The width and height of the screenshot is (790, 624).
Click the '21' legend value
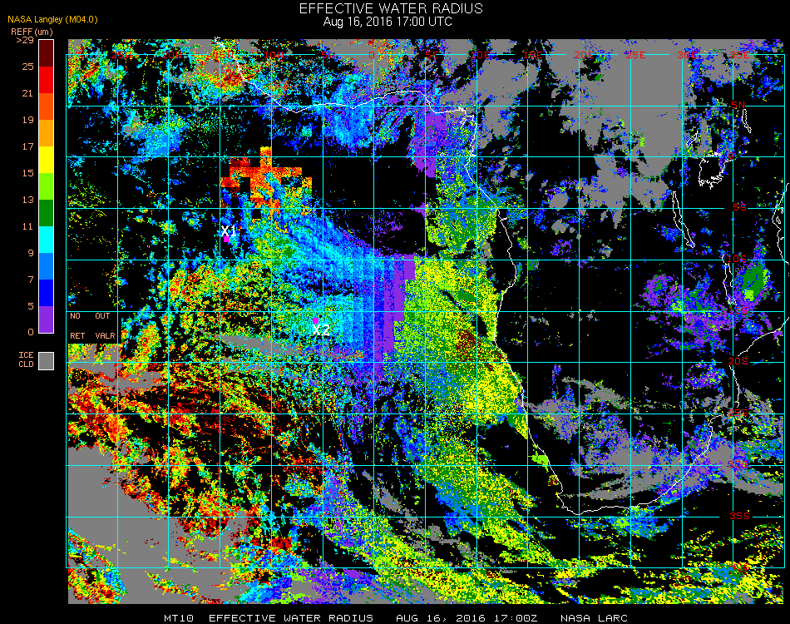tap(27, 93)
